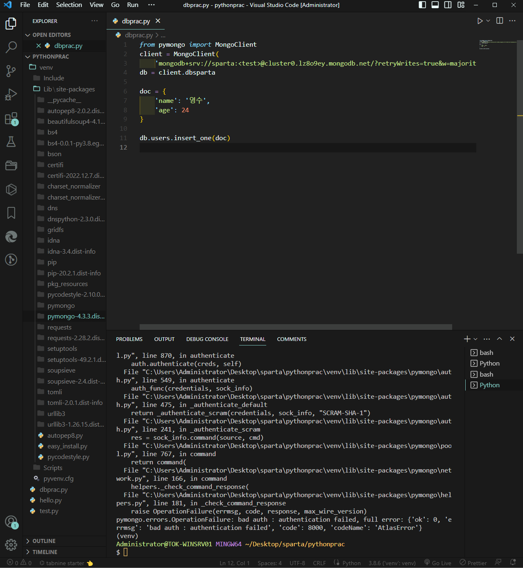Open the Source Control view
Image resolution: width=523 pixels, height=568 pixels.
pyautogui.click(x=11, y=71)
